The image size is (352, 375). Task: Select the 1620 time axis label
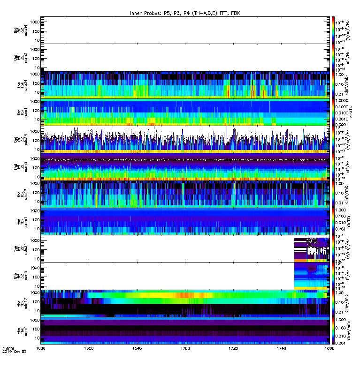coord(89,348)
